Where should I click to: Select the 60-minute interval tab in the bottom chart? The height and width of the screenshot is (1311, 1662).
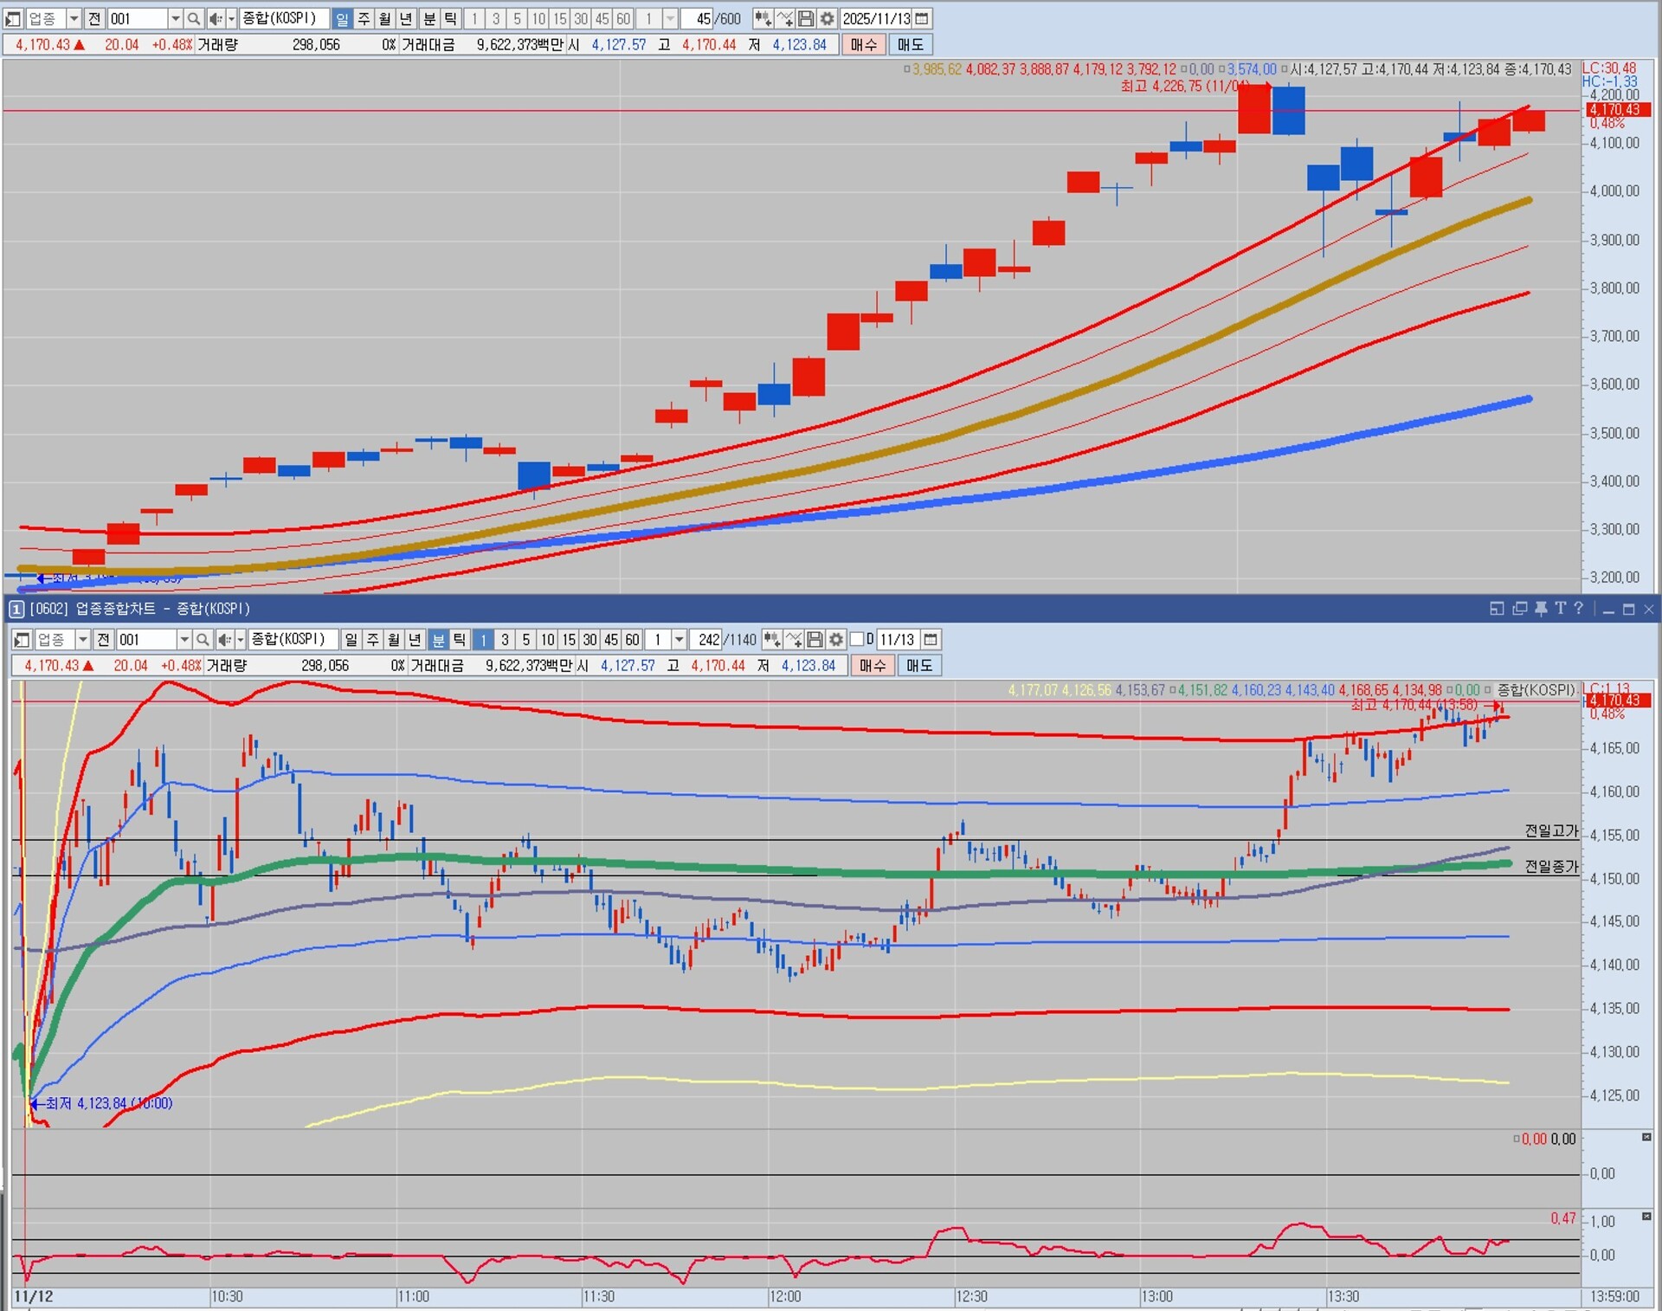(632, 639)
